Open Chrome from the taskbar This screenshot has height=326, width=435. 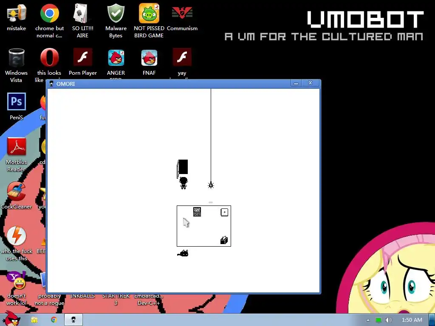click(x=54, y=320)
